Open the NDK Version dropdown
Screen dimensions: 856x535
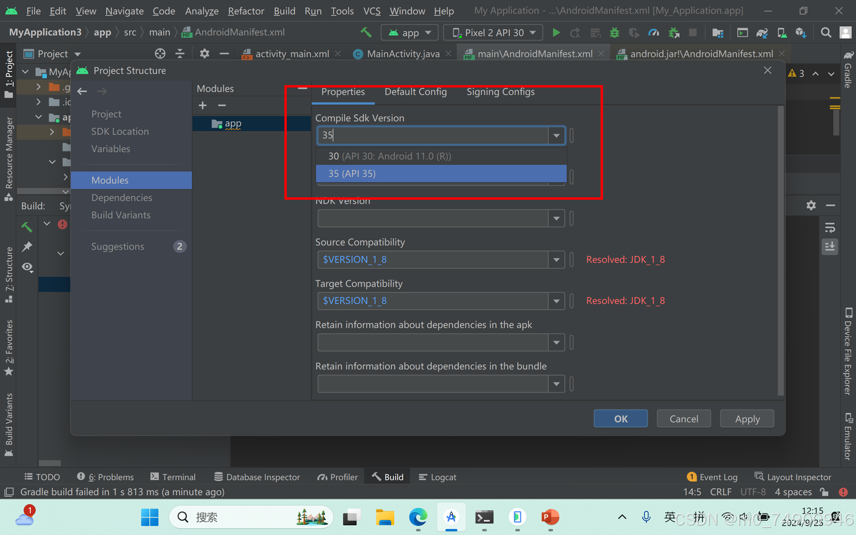click(x=556, y=218)
